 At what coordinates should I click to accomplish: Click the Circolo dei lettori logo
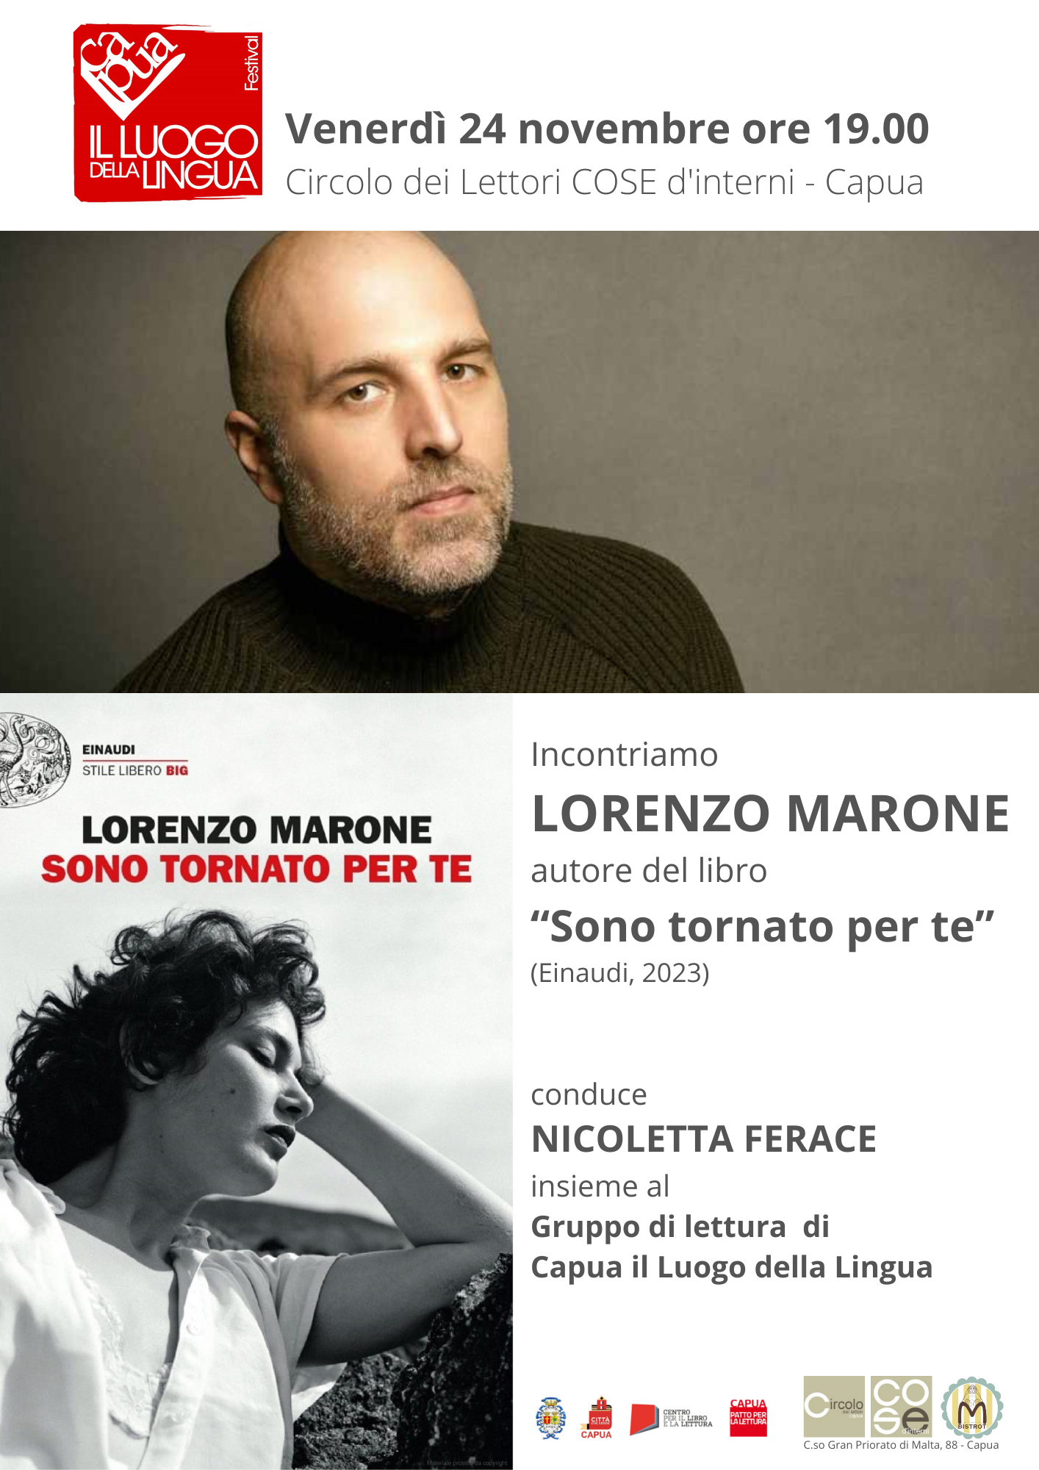(x=834, y=1406)
